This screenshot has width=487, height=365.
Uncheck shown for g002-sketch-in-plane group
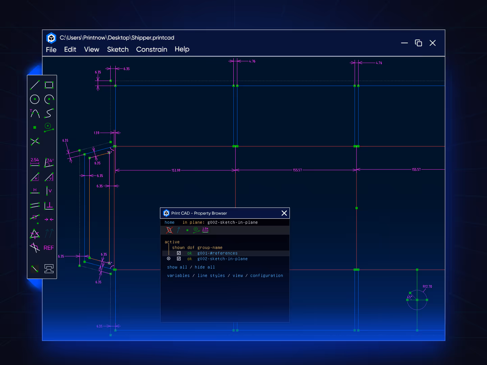click(179, 259)
